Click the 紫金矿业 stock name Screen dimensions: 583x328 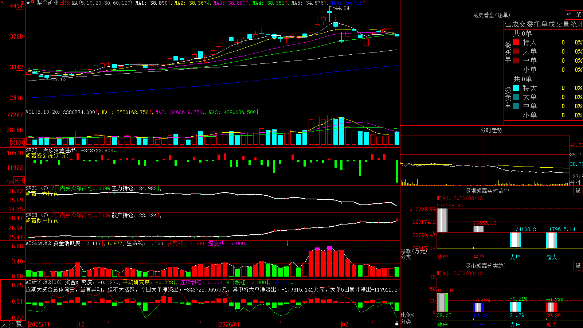tap(48, 3)
